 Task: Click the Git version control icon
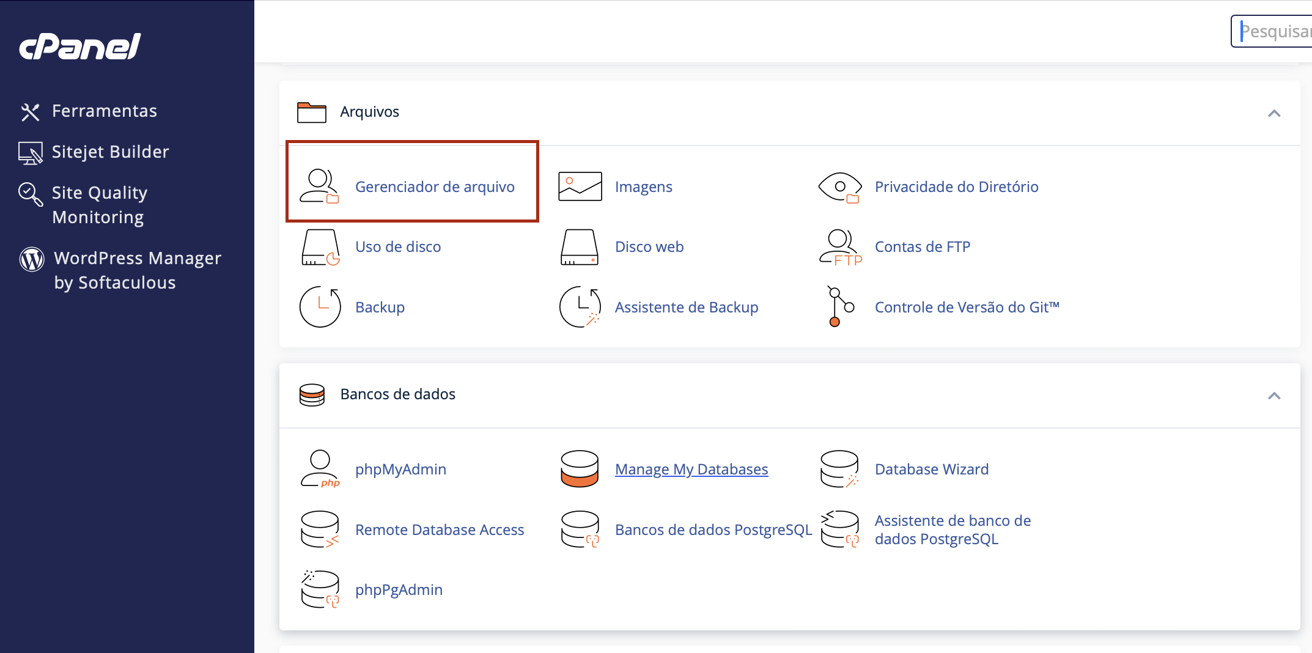840,306
